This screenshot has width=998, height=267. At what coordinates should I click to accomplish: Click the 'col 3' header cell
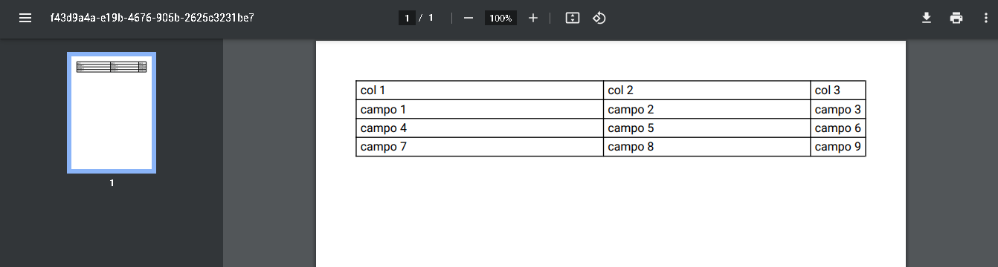838,90
